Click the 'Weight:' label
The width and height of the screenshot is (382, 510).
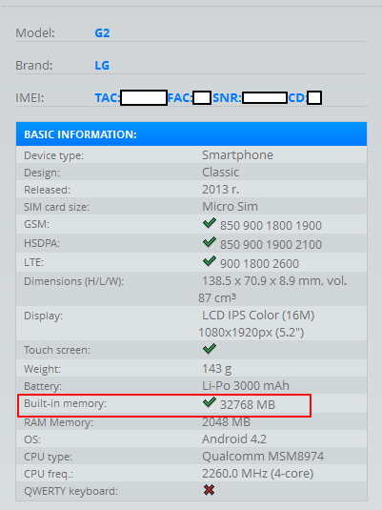click(42, 369)
